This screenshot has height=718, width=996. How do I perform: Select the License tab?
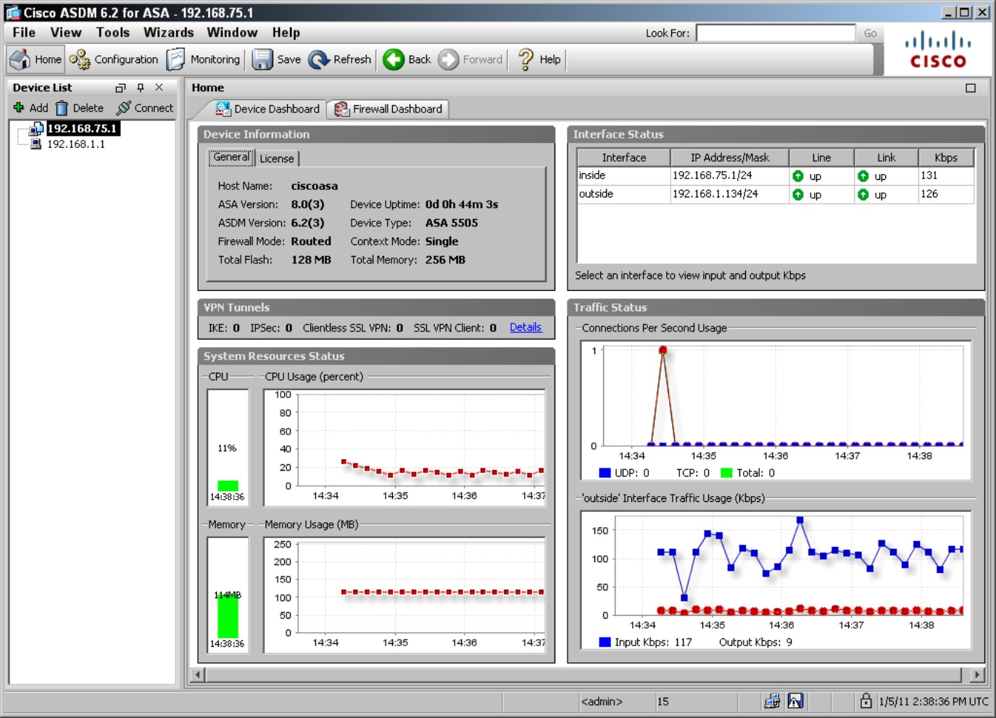point(277,159)
